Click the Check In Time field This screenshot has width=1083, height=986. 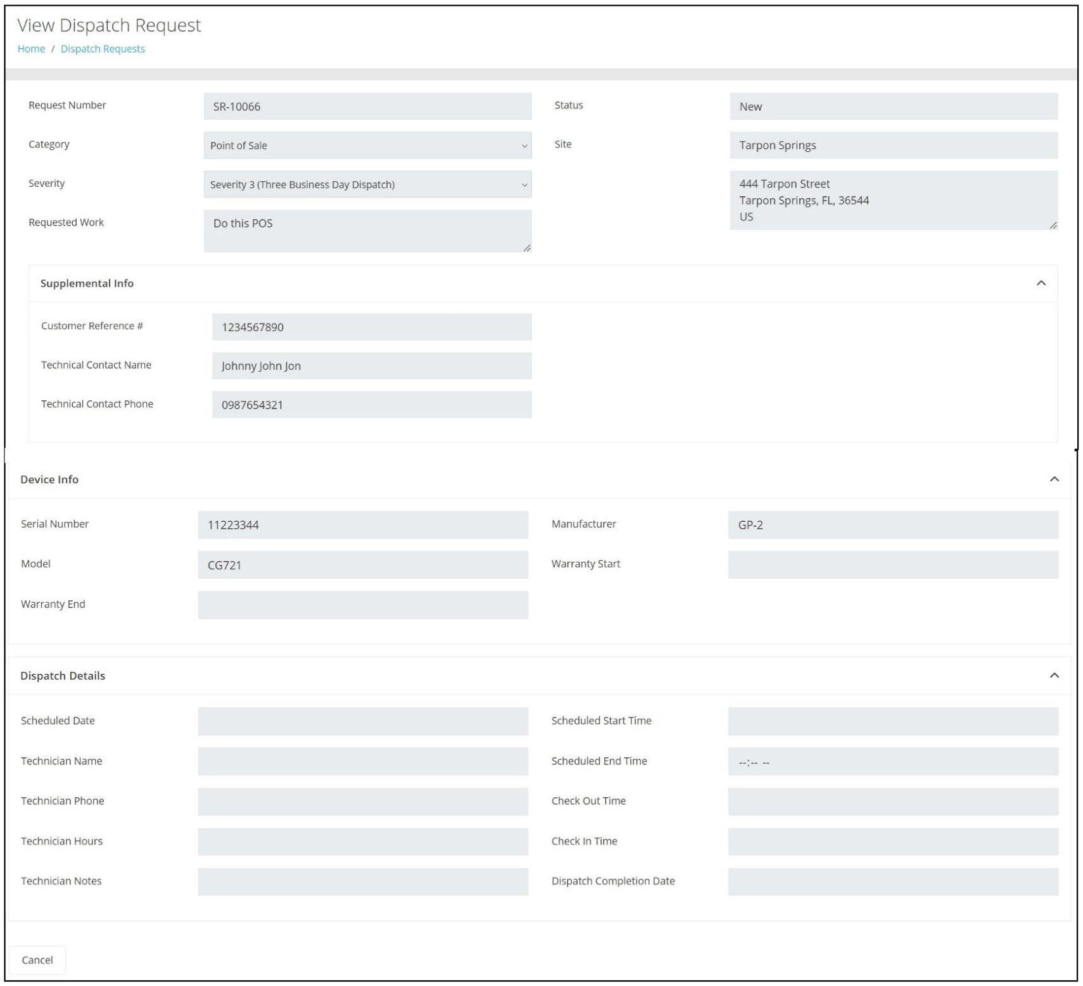[893, 842]
